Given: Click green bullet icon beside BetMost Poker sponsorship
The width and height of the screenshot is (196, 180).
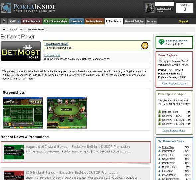Looking at the screenshot, I should 160,112.
